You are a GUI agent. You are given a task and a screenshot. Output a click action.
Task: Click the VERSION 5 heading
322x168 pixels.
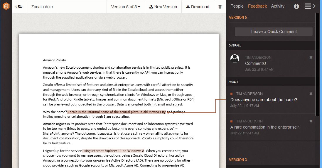pos(238,17)
